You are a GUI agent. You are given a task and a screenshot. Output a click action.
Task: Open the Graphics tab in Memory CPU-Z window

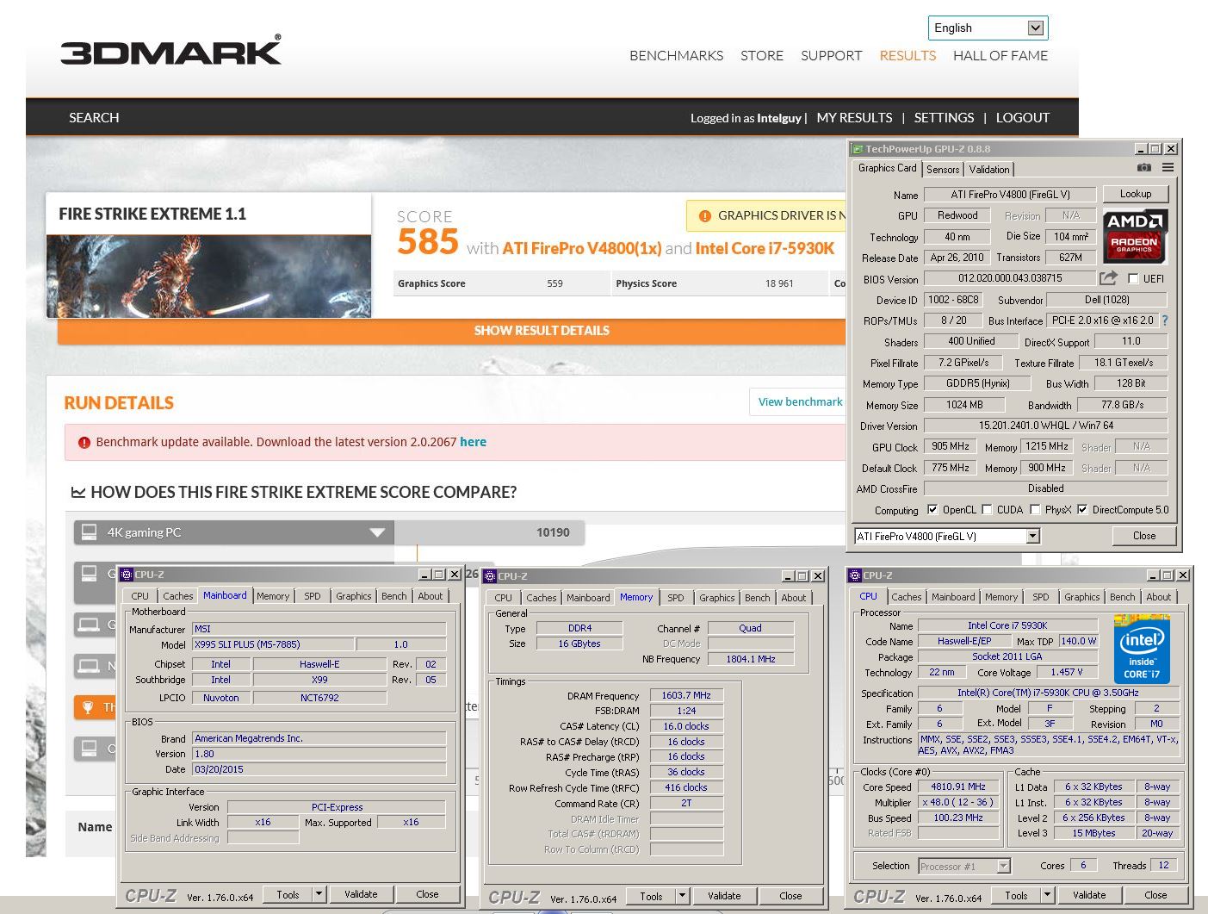716,598
